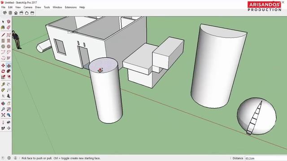Switch to Front view

(x=16, y=13)
